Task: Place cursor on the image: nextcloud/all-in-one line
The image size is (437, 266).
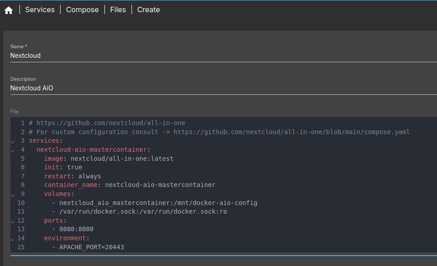Action: [x=108, y=158]
